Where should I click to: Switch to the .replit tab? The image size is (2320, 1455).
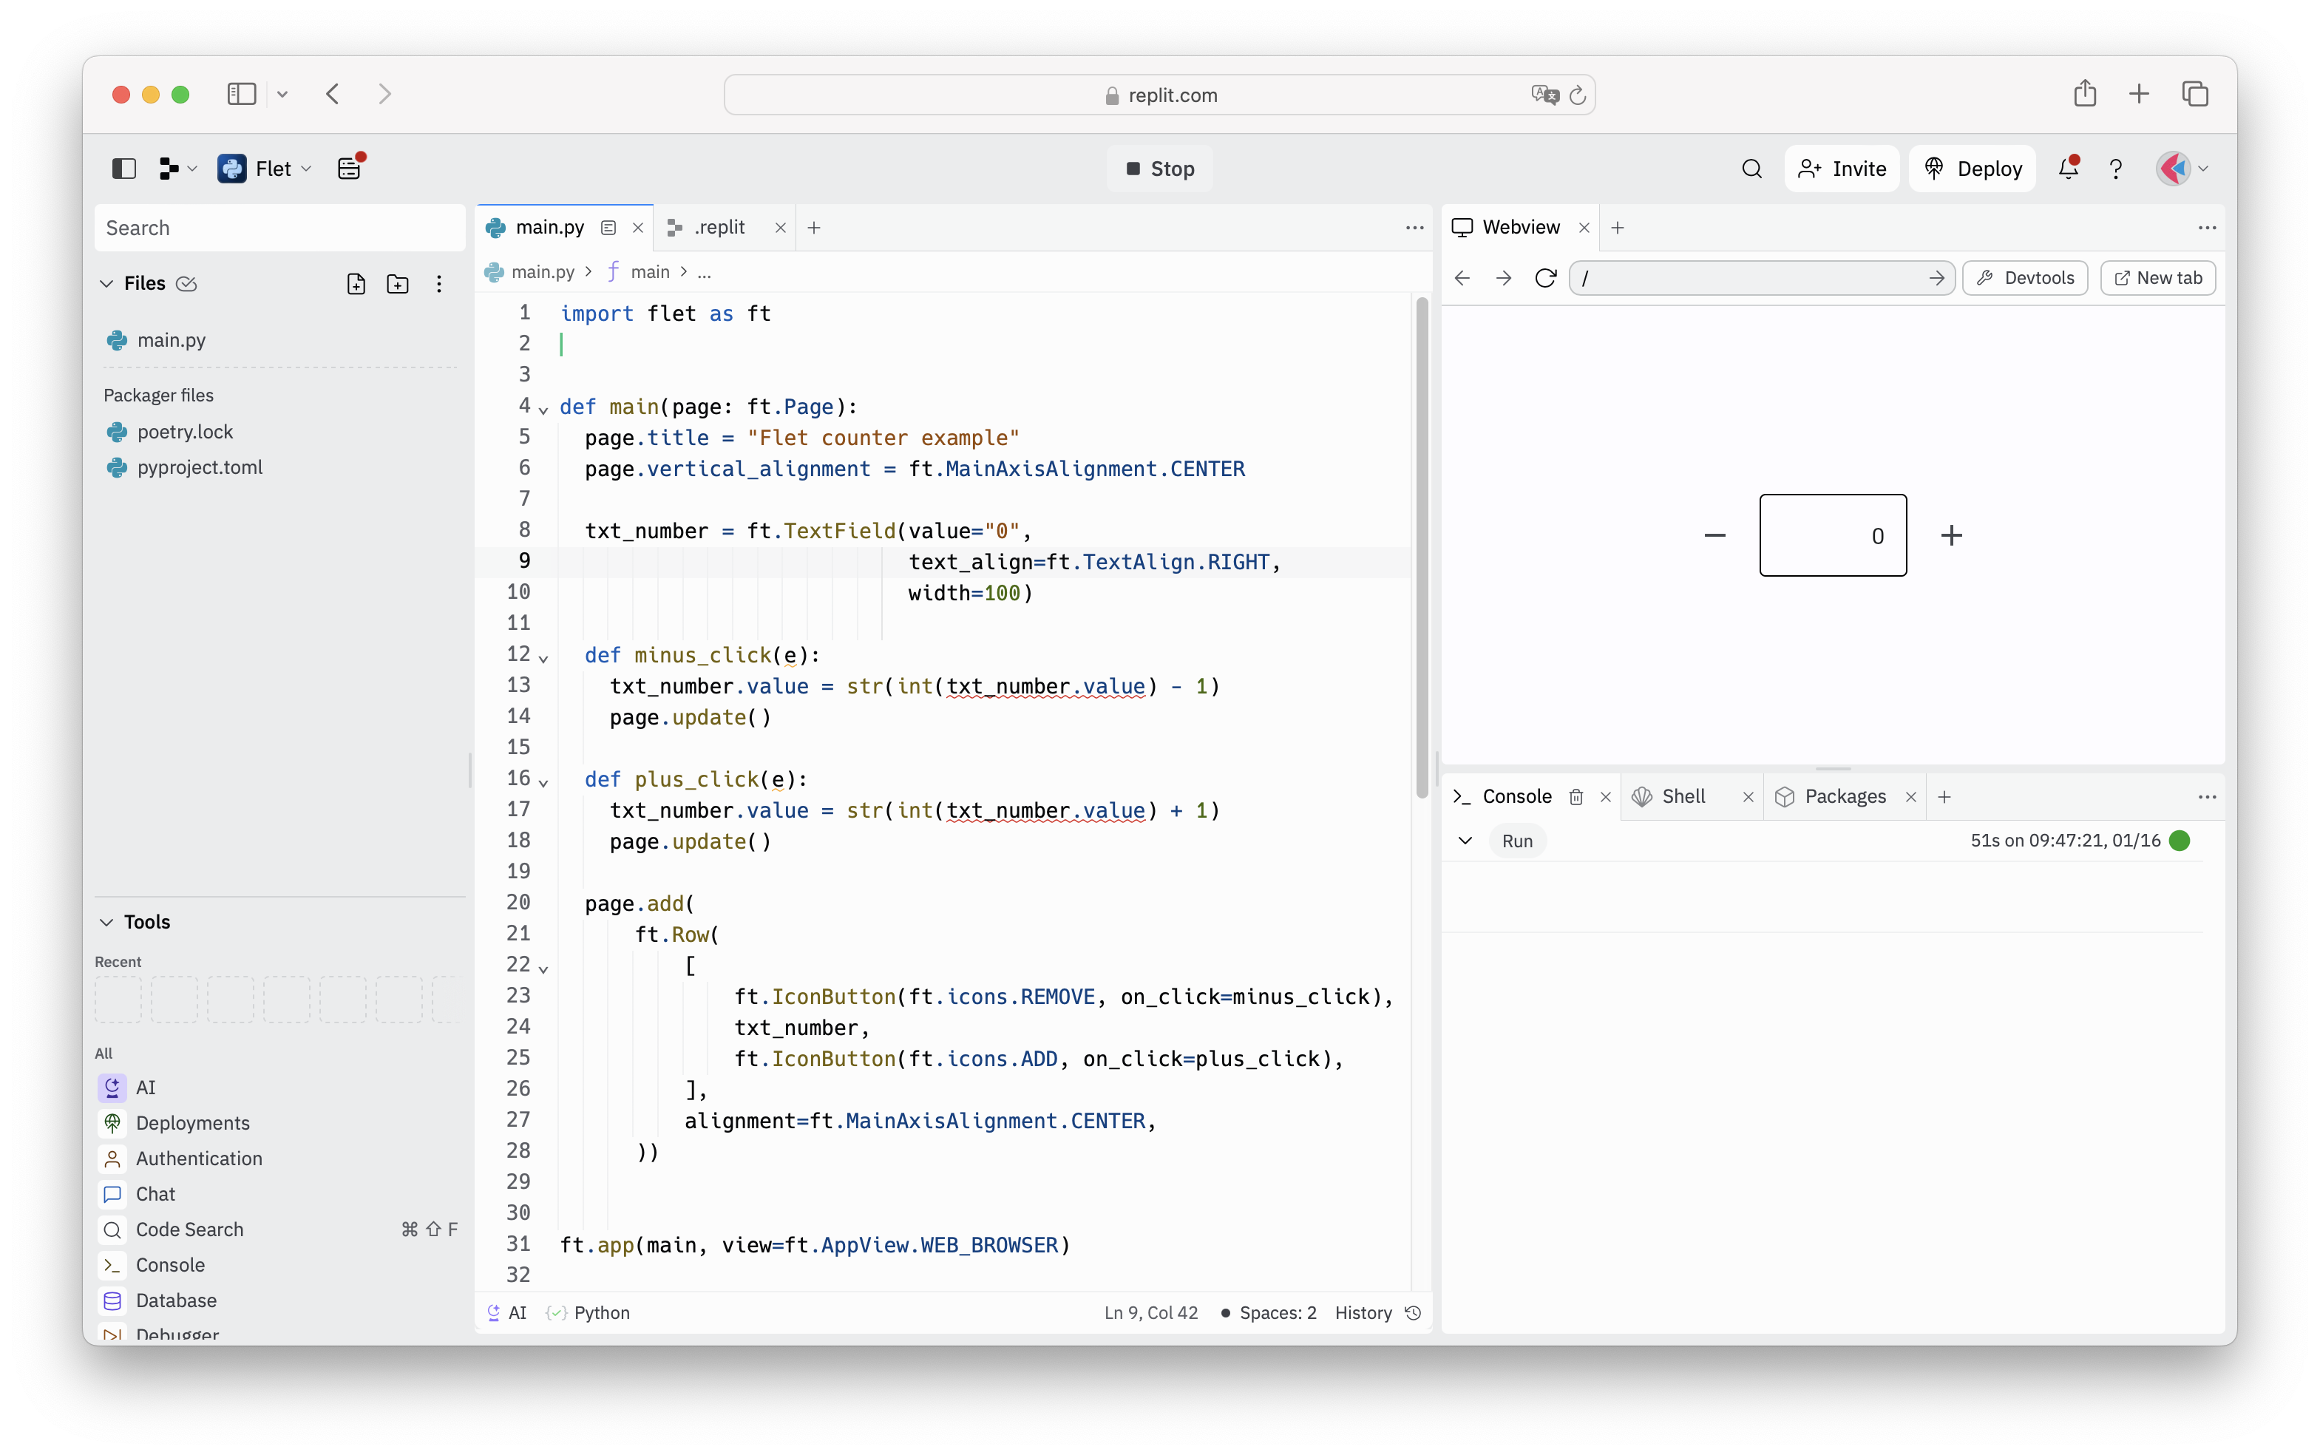coord(719,228)
